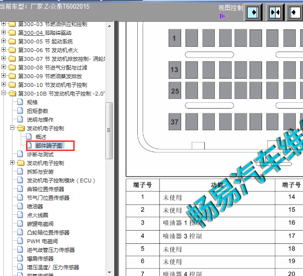The width and height of the screenshot is (303, 276).
Task: Click folder icon of 第300-08 节进气分配与过滤
Action: [12, 67]
